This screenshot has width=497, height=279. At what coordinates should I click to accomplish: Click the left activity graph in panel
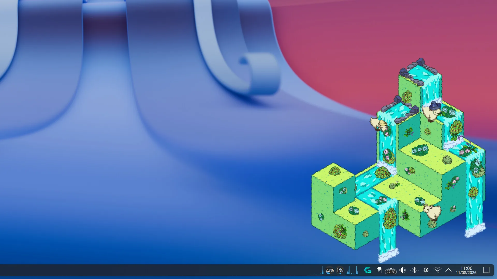[x=317, y=270]
